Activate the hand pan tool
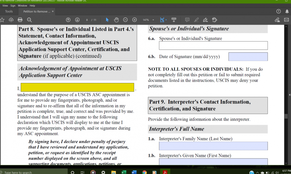This screenshot has width=291, height=174. pyautogui.click(x=116, y=20)
